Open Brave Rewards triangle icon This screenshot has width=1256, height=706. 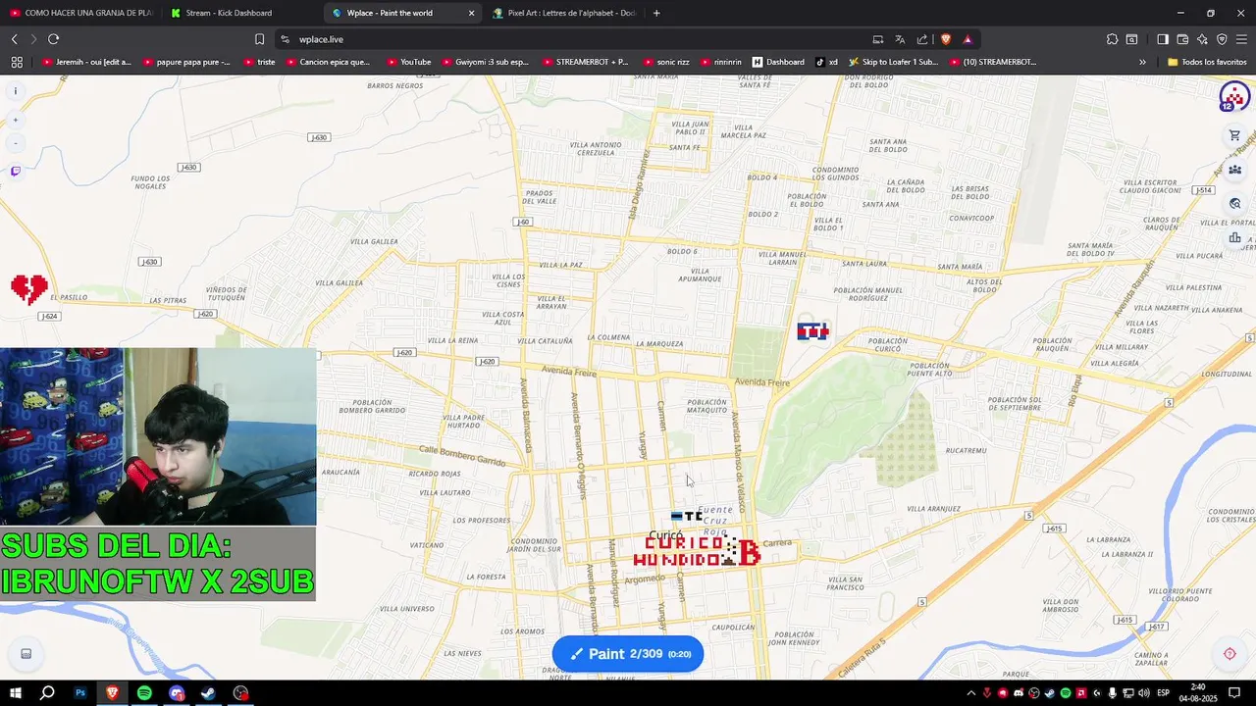click(968, 39)
